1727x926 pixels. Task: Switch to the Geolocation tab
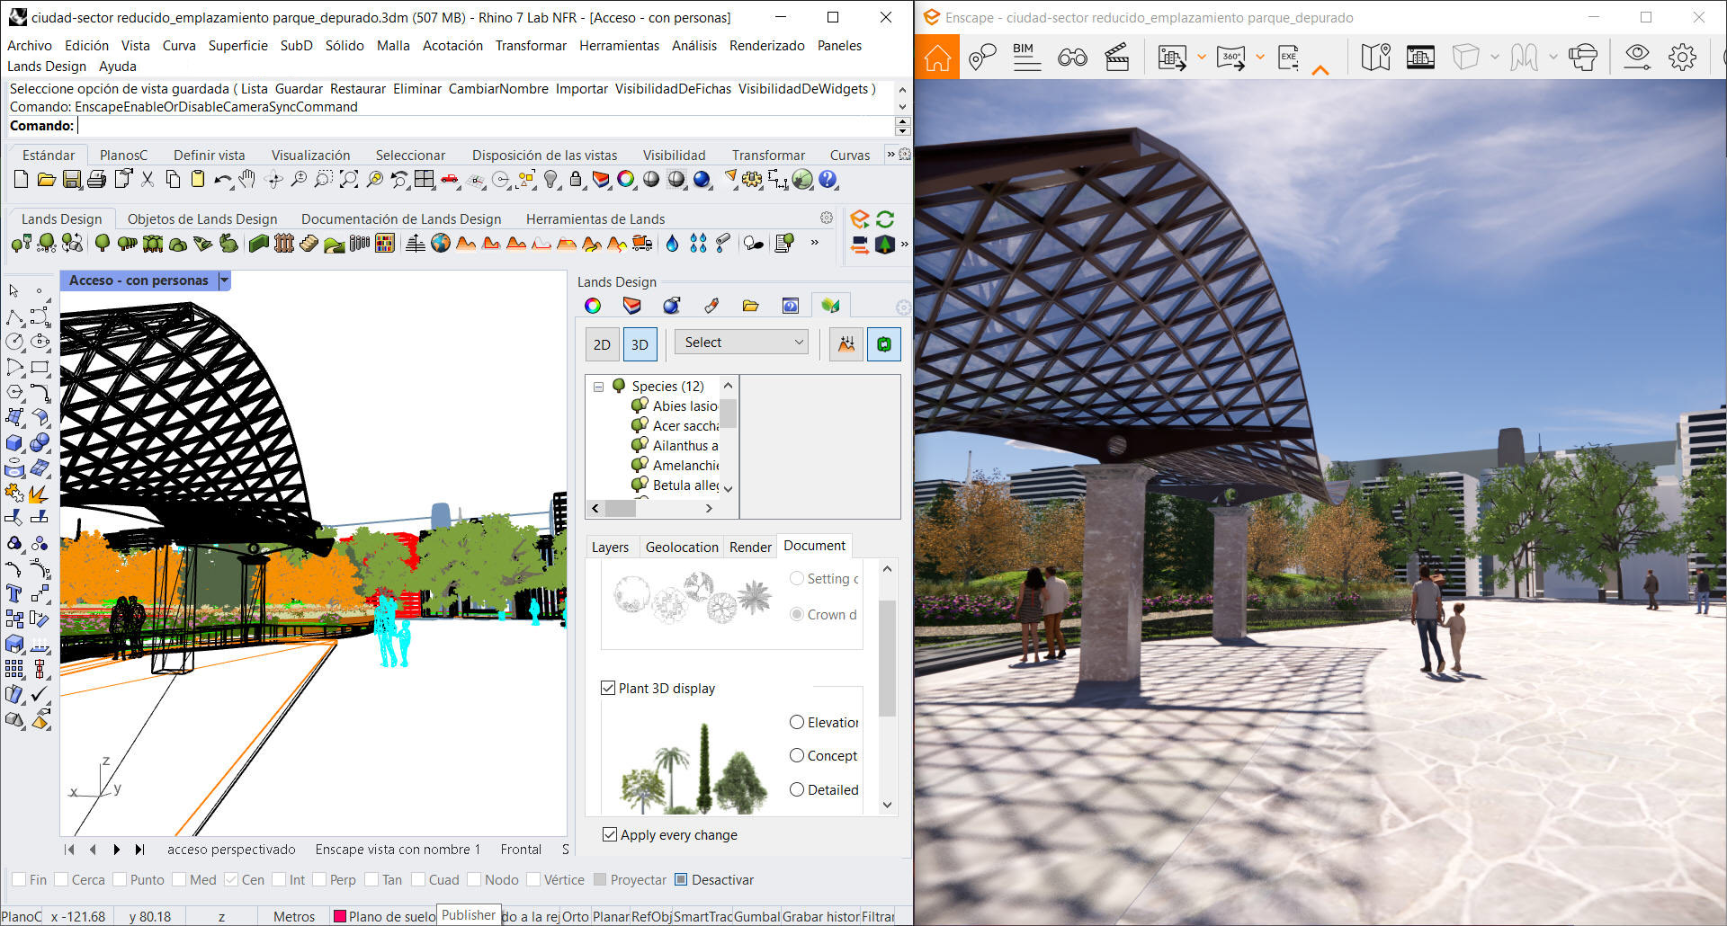(x=681, y=547)
